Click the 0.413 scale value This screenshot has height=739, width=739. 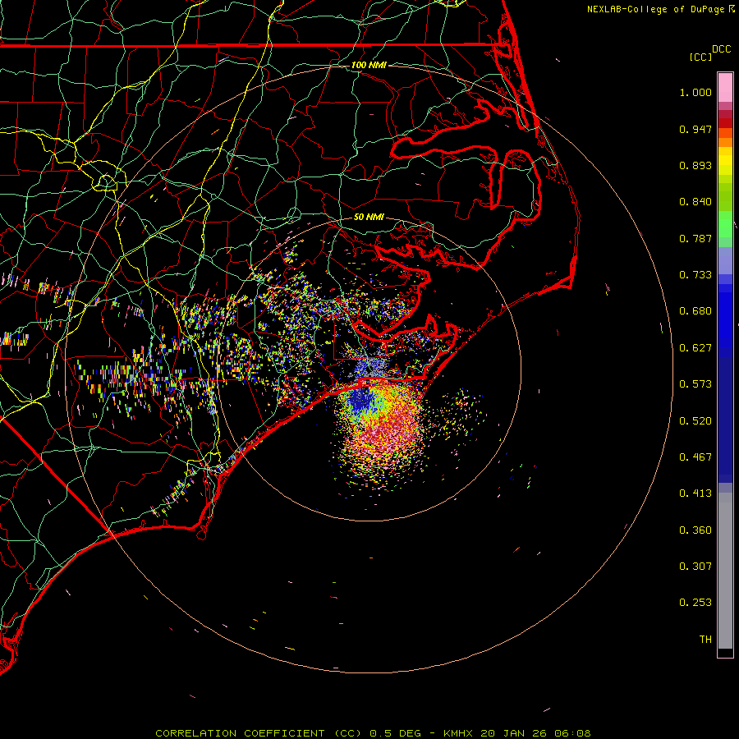tap(695, 493)
